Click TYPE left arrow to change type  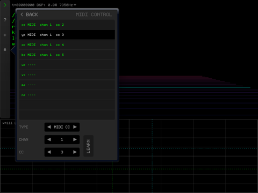49,127
